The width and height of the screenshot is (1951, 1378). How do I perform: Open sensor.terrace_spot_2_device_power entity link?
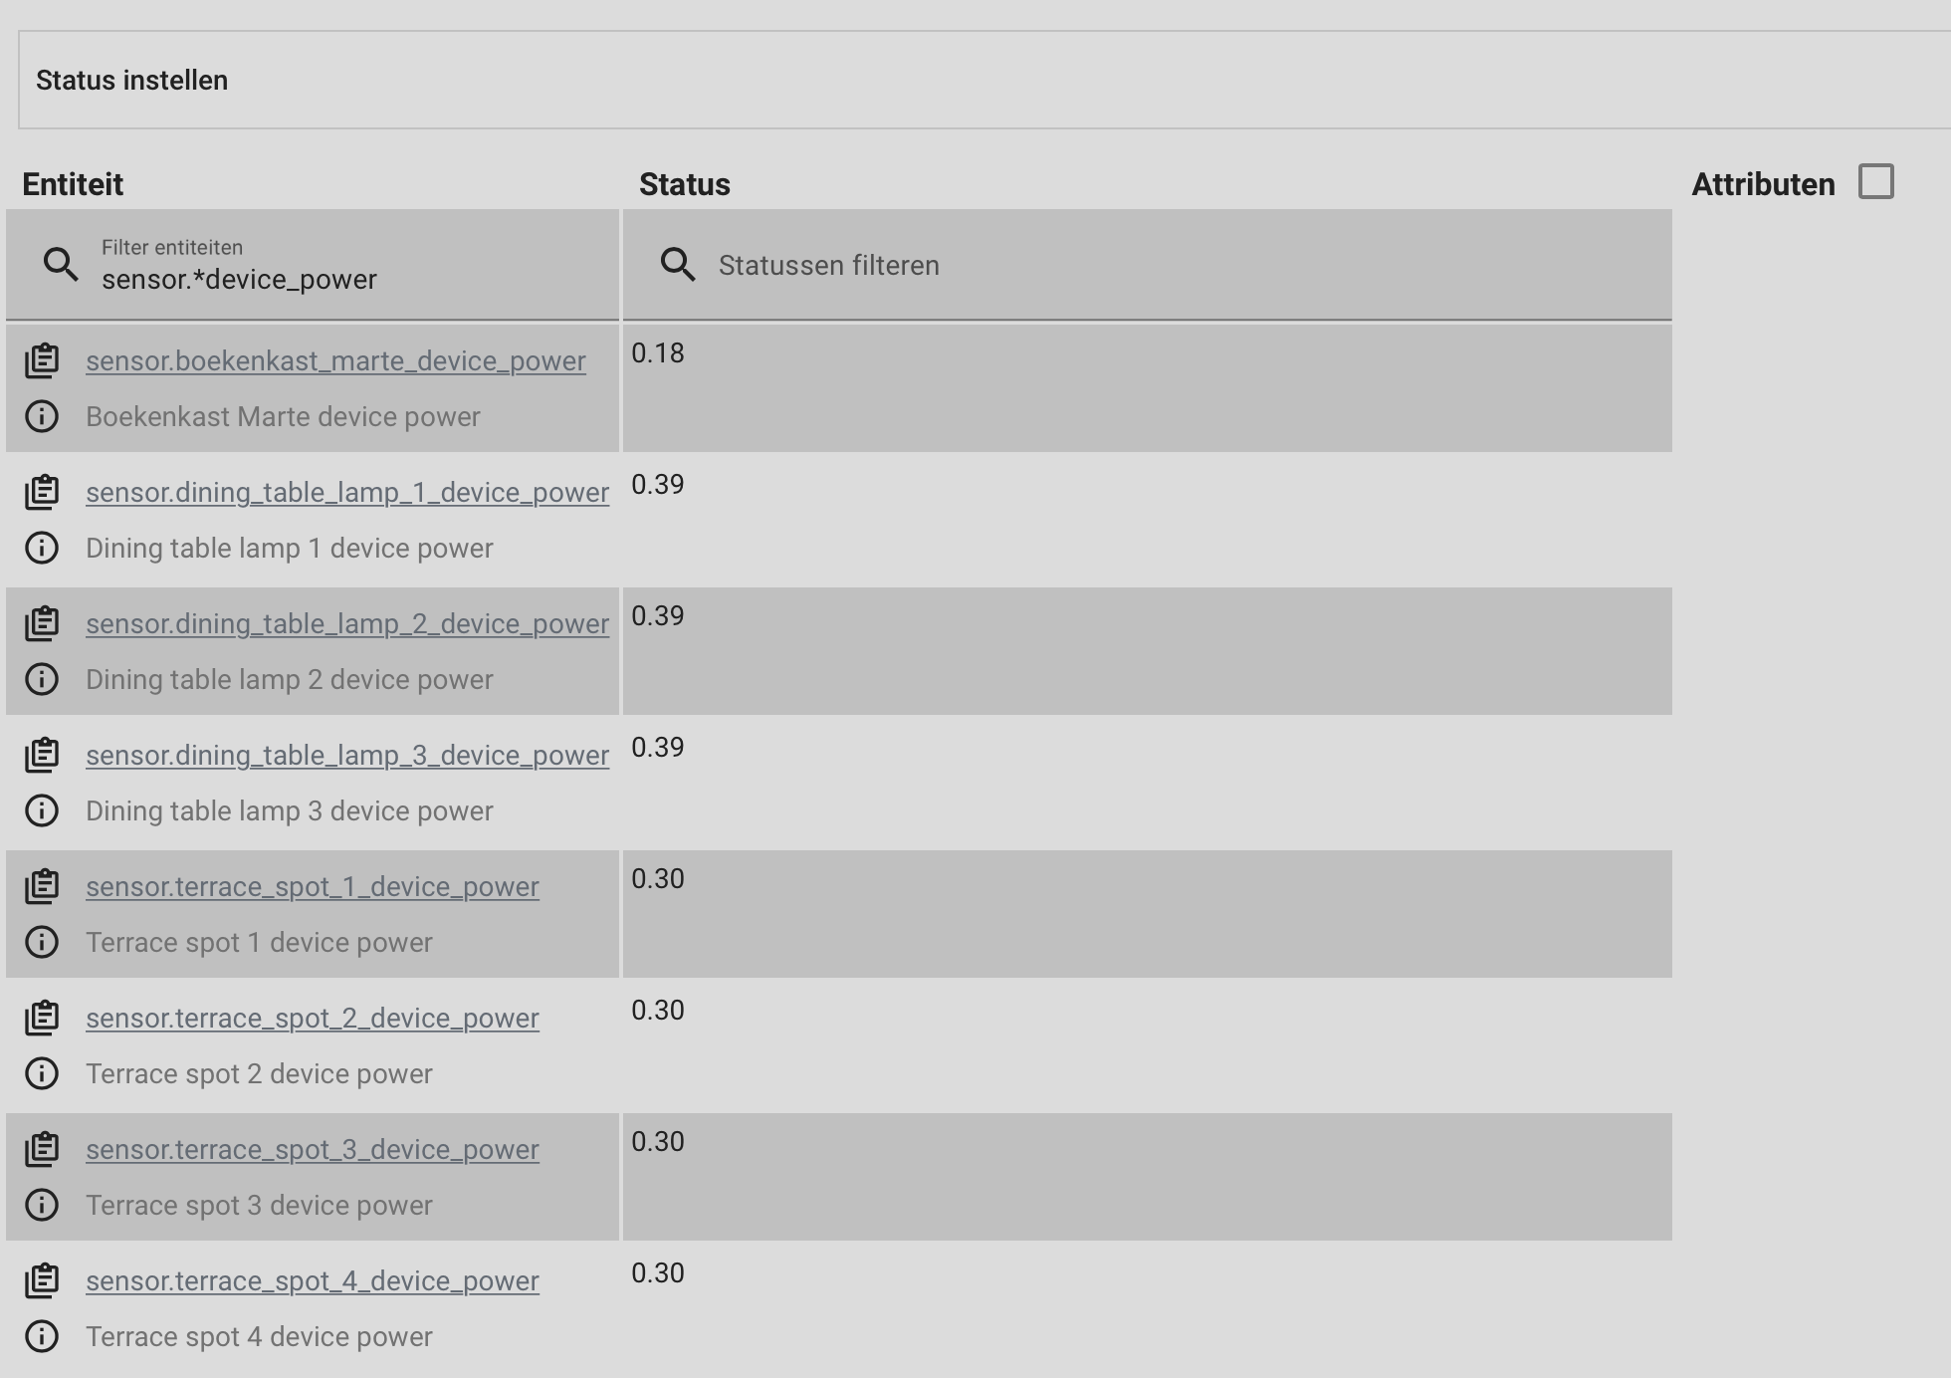click(x=312, y=1019)
